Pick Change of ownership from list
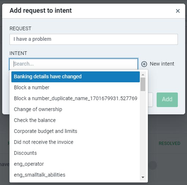 point(75,109)
